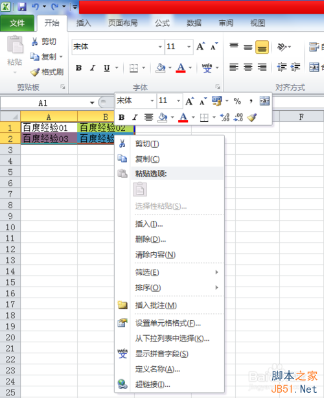Choose 剪切(T) from context menu

(x=170, y=144)
